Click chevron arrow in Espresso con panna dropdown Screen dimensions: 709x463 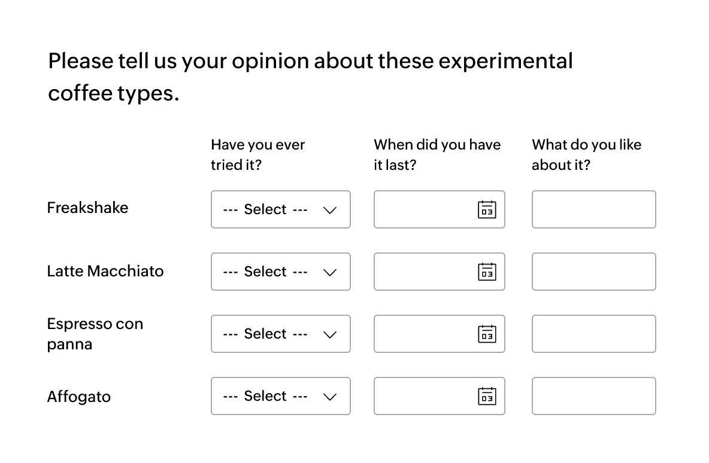(330, 335)
